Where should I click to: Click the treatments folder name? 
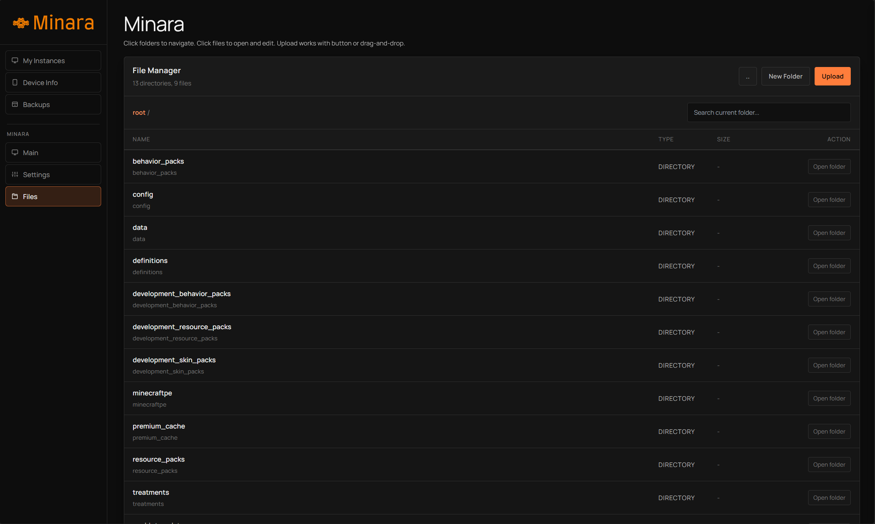pos(151,492)
